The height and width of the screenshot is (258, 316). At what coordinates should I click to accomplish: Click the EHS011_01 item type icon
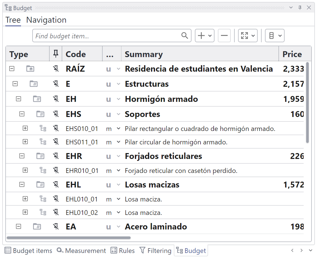click(x=43, y=142)
